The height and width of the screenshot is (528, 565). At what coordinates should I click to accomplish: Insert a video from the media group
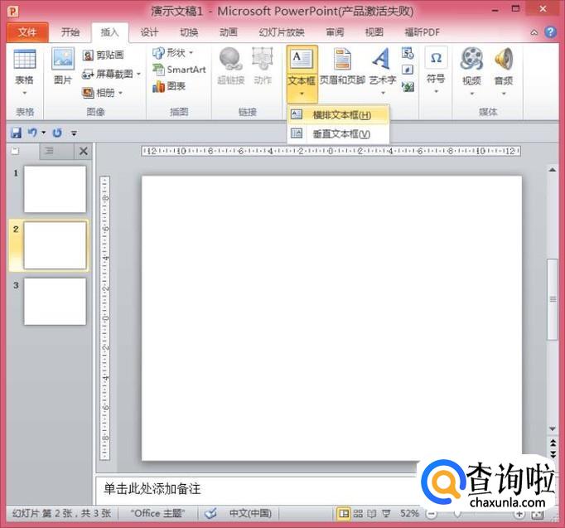coord(471,69)
